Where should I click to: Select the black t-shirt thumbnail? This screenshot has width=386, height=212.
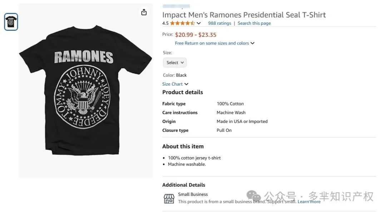tap(11, 22)
